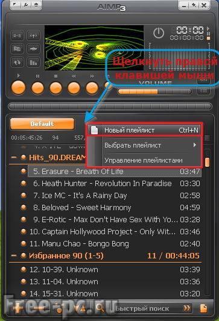Click the pin icon beside the close button

tap(194, 5)
